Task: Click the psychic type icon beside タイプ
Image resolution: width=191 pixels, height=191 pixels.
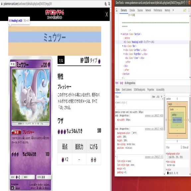Action: coord(99,61)
